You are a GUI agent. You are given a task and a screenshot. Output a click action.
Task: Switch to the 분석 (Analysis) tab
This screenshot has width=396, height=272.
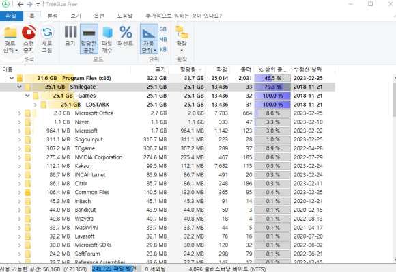coord(53,16)
